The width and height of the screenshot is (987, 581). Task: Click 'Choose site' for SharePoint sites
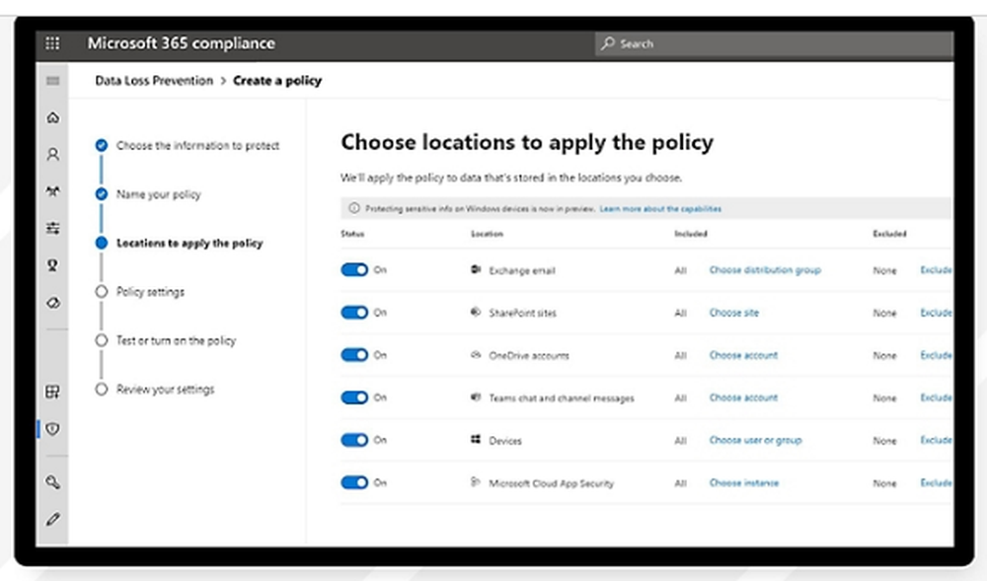coord(734,313)
